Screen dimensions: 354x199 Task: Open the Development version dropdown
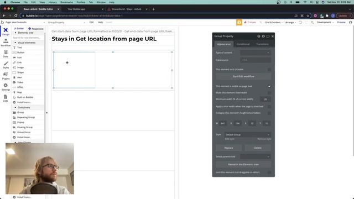click(325, 22)
